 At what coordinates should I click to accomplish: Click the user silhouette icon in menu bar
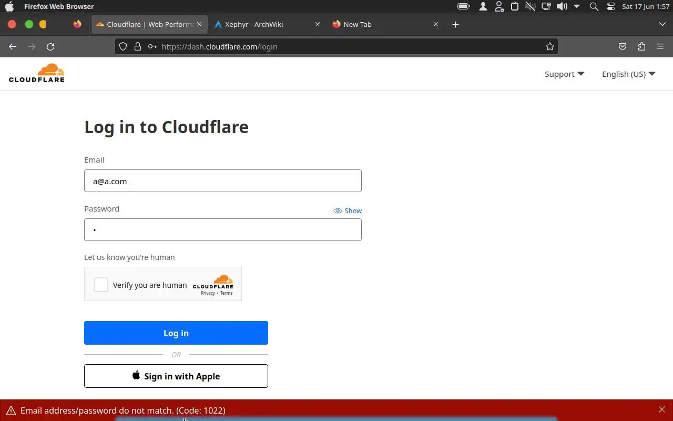point(483,7)
